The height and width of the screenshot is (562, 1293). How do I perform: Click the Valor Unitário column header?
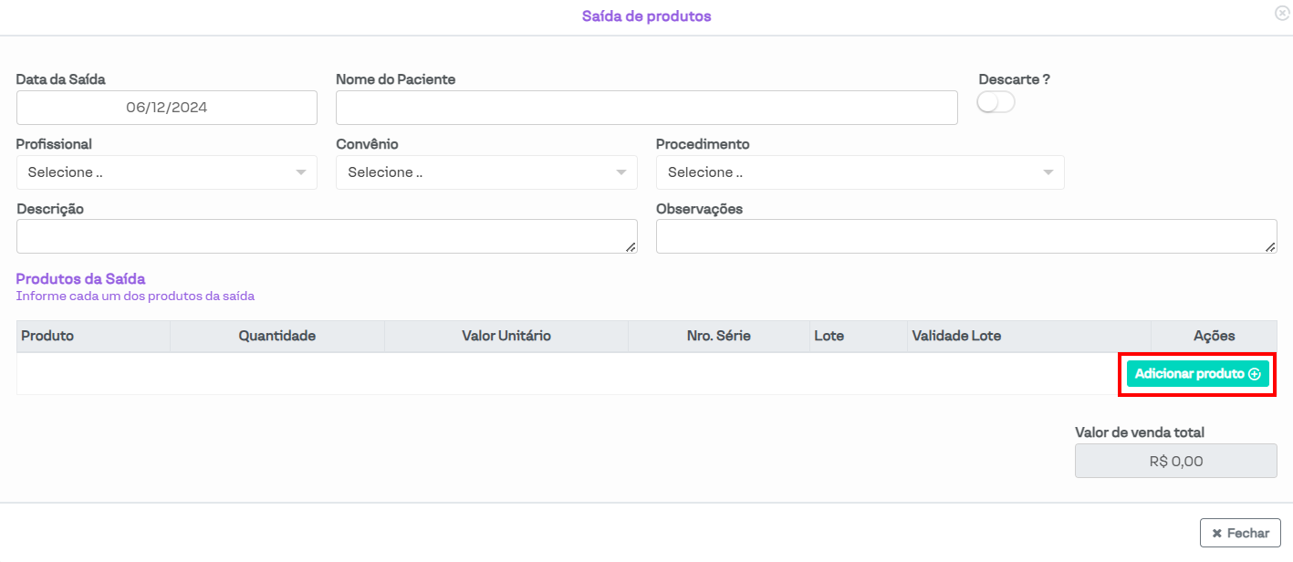[x=506, y=336]
